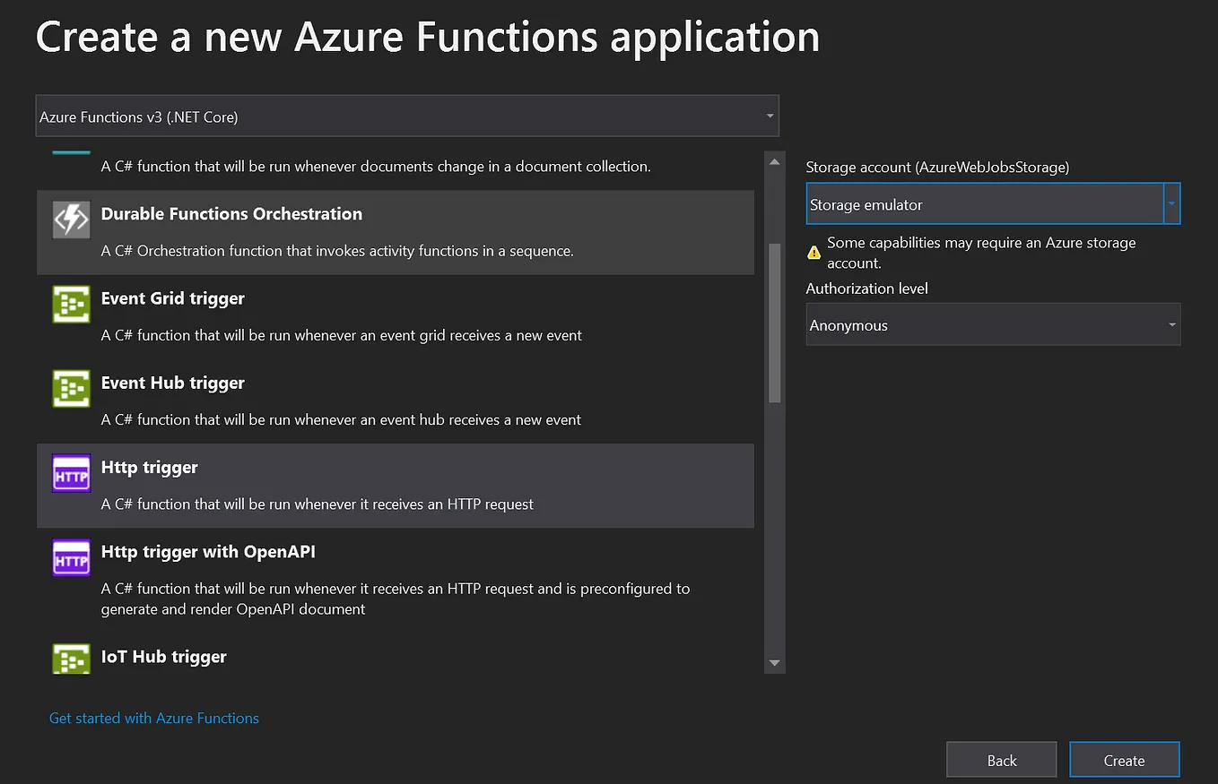1218x784 pixels.
Task: Click the Back button
Action: click(x=1001, y=759)
